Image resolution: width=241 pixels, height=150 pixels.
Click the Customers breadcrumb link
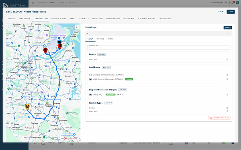tap(42, 3)
